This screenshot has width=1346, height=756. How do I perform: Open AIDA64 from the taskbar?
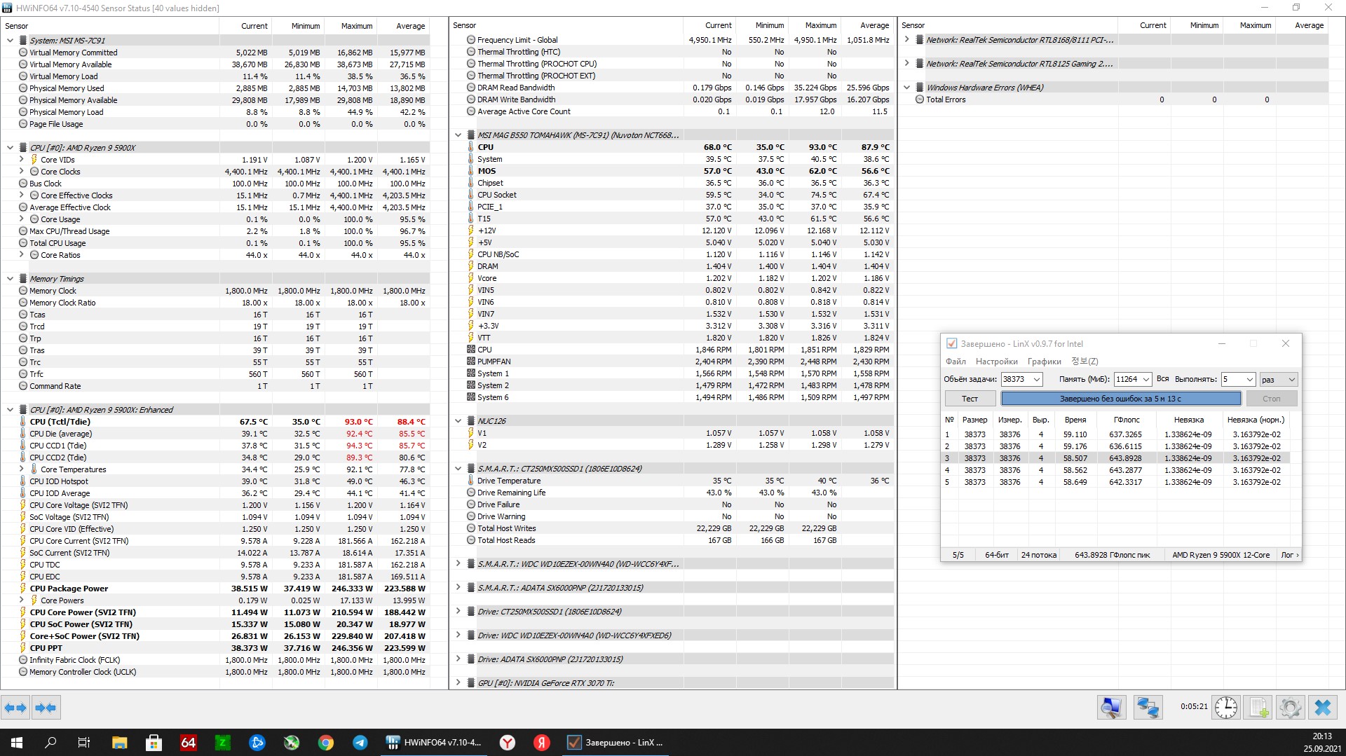[x=188, y=743]
